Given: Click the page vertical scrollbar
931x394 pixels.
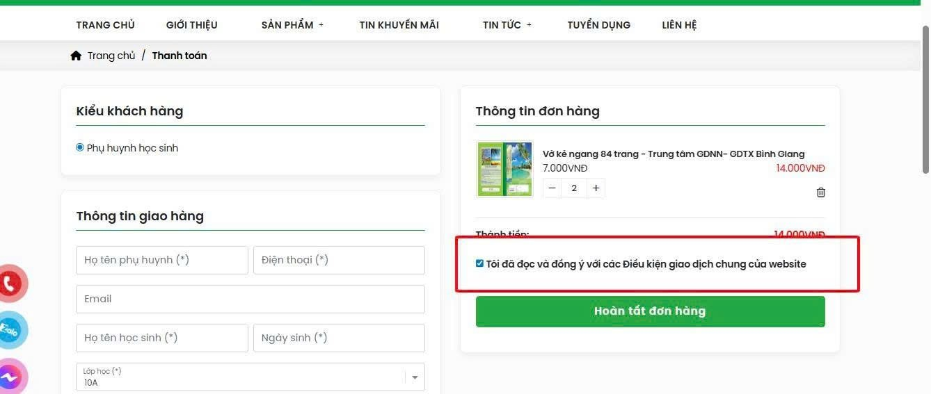Looking at the screenshot, I should coord(925,99).
